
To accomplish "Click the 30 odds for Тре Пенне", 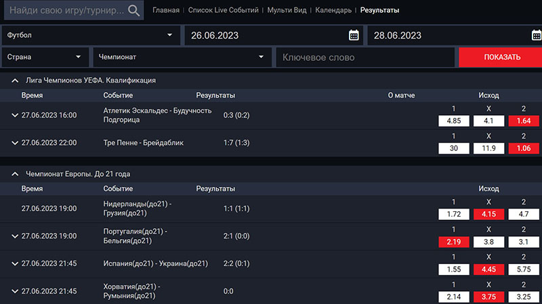I will click(x=454, y=148).
